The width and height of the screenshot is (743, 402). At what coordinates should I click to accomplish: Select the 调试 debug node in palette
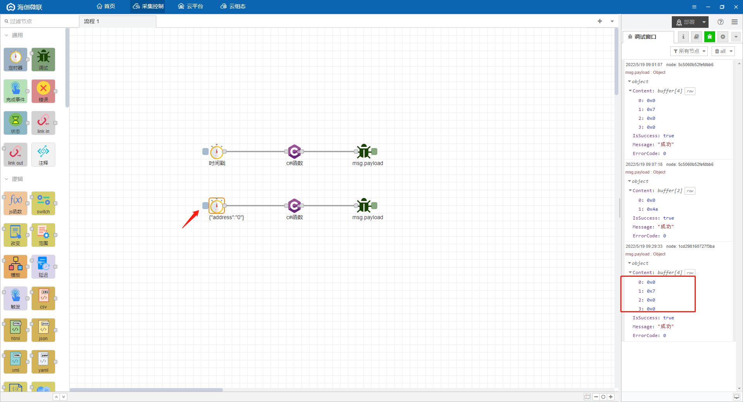tap(43, 60)
